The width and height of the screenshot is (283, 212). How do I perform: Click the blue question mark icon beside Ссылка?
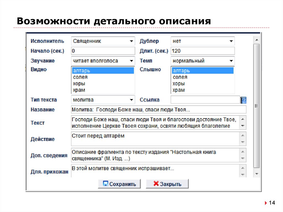pos(243,100)
